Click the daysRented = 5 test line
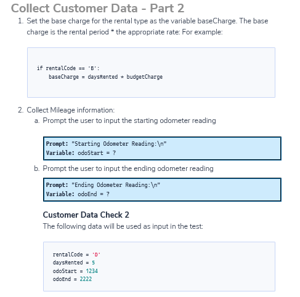The height and width of the screenshot is (297, 300). [x=74, y=263]
